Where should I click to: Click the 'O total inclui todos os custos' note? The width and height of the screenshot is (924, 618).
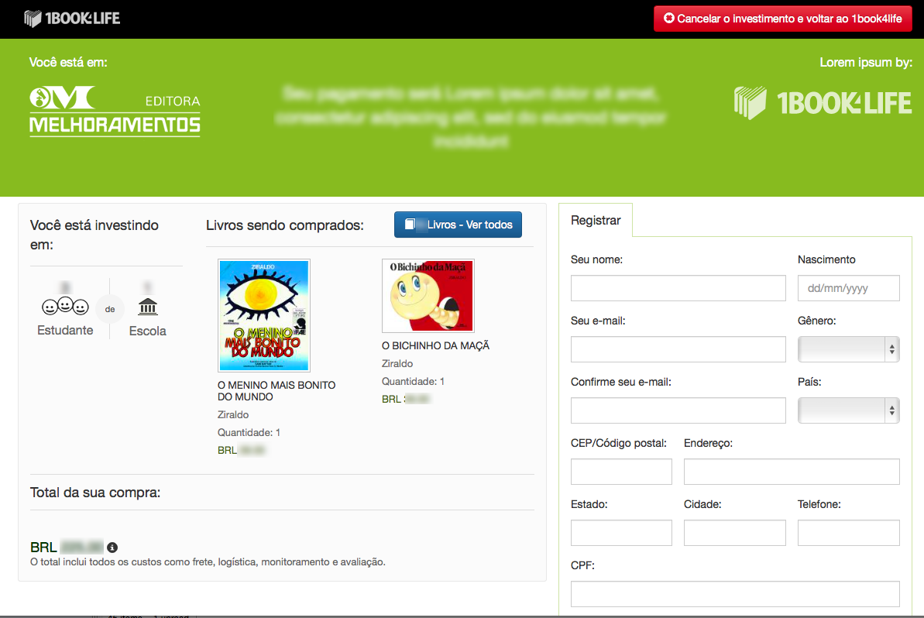pos(208,562)
